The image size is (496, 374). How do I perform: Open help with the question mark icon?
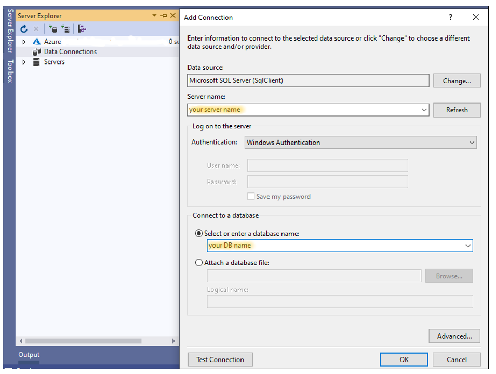(x=450, y=17)
